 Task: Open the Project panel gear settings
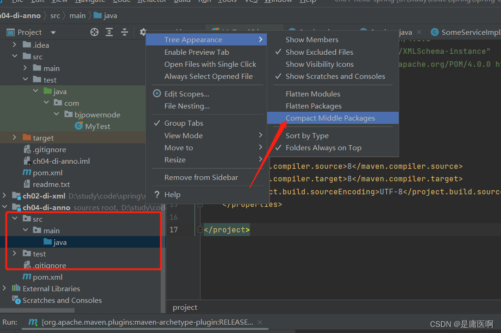pos(143,32)
